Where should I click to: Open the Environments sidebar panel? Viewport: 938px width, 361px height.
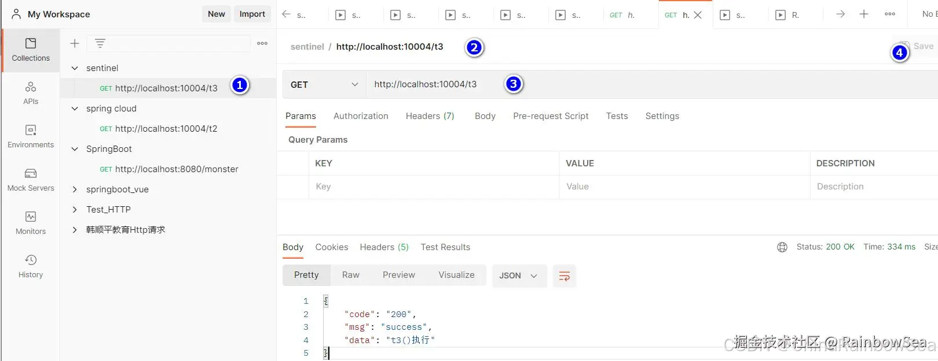point(31,136)
